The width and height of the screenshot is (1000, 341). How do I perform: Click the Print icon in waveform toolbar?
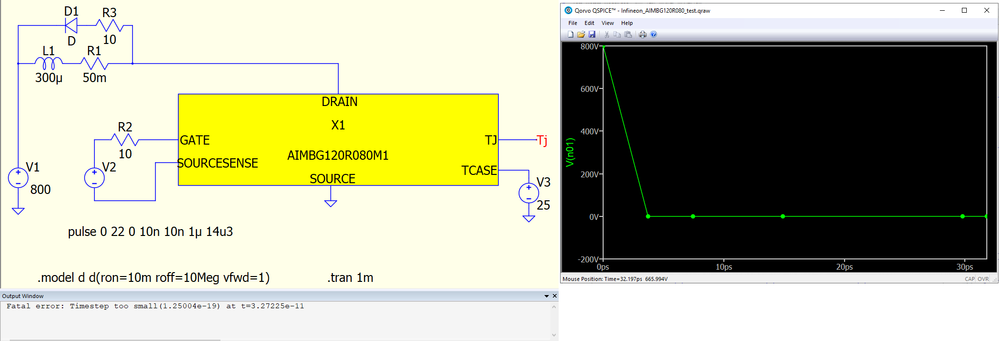pyautogui.click(x=643, y=34)
